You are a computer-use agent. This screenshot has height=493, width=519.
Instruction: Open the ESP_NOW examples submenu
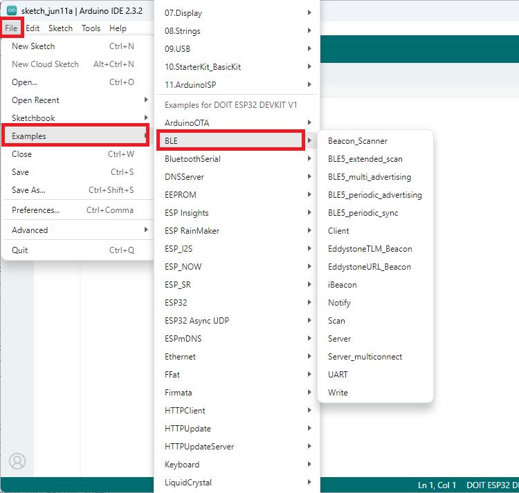[x=237, y=266]
